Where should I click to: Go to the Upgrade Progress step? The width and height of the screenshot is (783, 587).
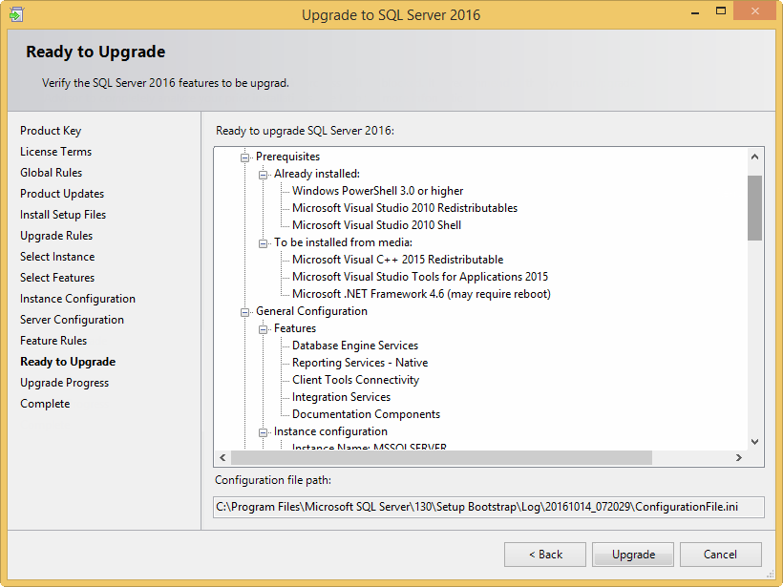tap(64, 383)
